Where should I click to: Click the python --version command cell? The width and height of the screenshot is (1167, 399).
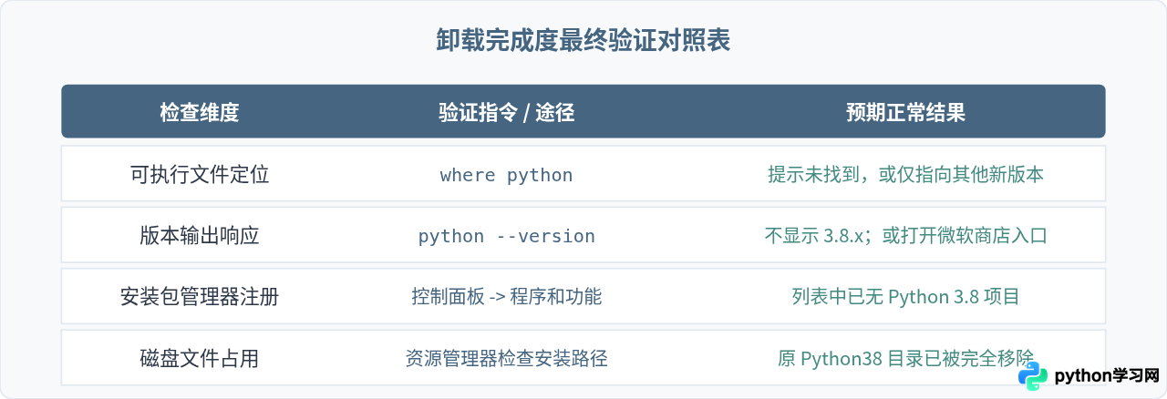click(506, 236)
